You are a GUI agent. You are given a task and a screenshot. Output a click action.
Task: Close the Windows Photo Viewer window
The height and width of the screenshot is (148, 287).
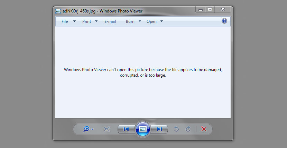(x=223, y=10)
